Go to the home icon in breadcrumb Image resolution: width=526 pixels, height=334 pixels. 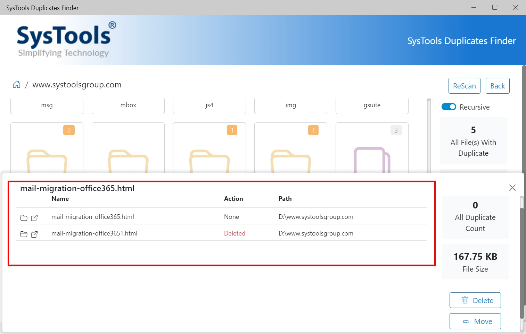pyautogui.click(x=17, y=85)
